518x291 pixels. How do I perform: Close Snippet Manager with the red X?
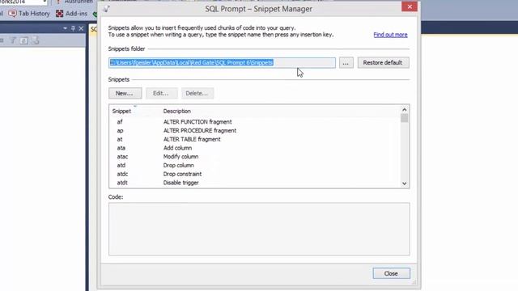tap(410, 6)
